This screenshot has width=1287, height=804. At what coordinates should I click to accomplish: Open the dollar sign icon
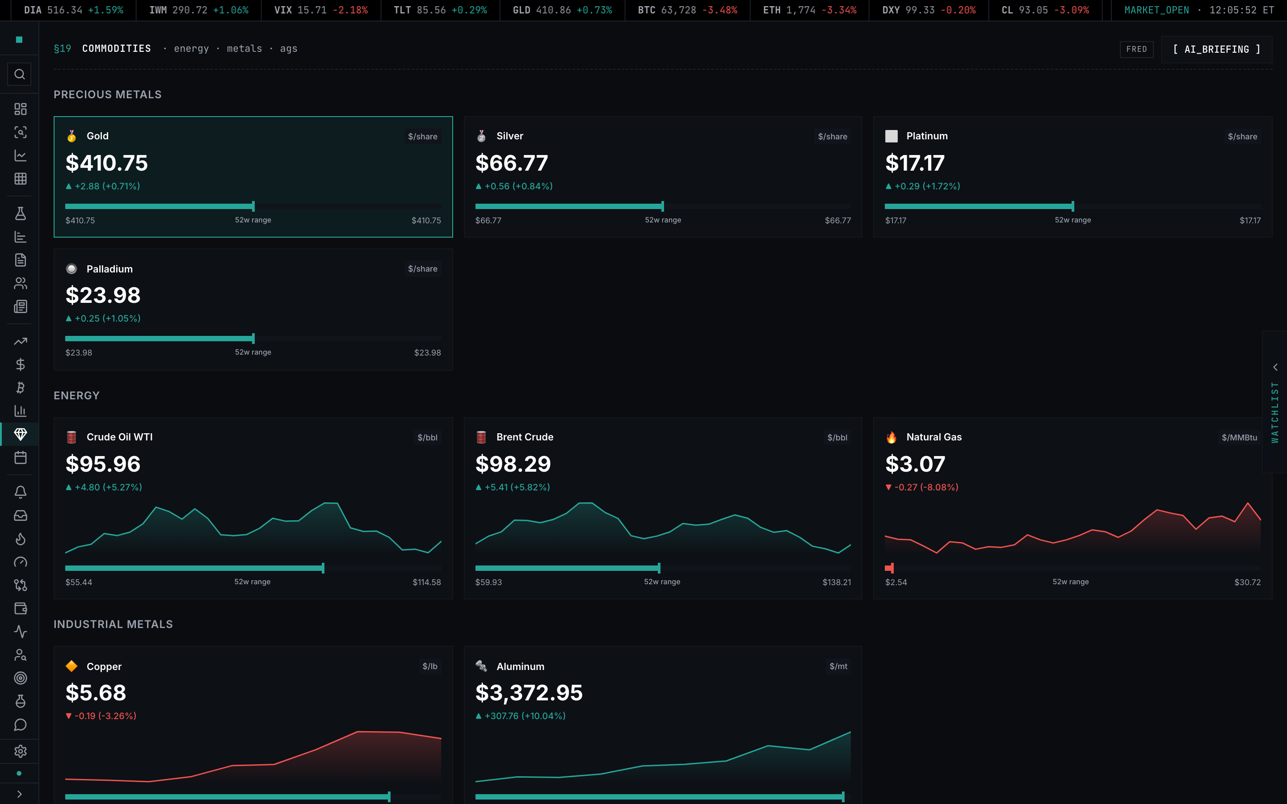click(x=20, y=364)
